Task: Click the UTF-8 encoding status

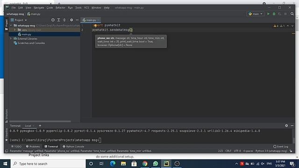Action: pos(237,151)
